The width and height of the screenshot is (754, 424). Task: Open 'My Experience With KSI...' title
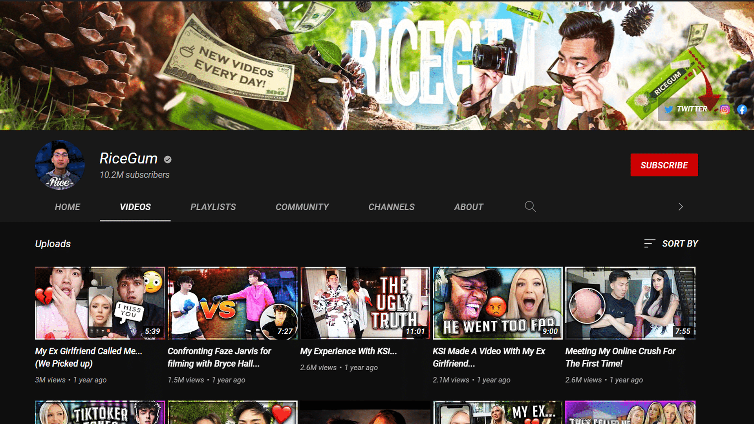(348, 351)
